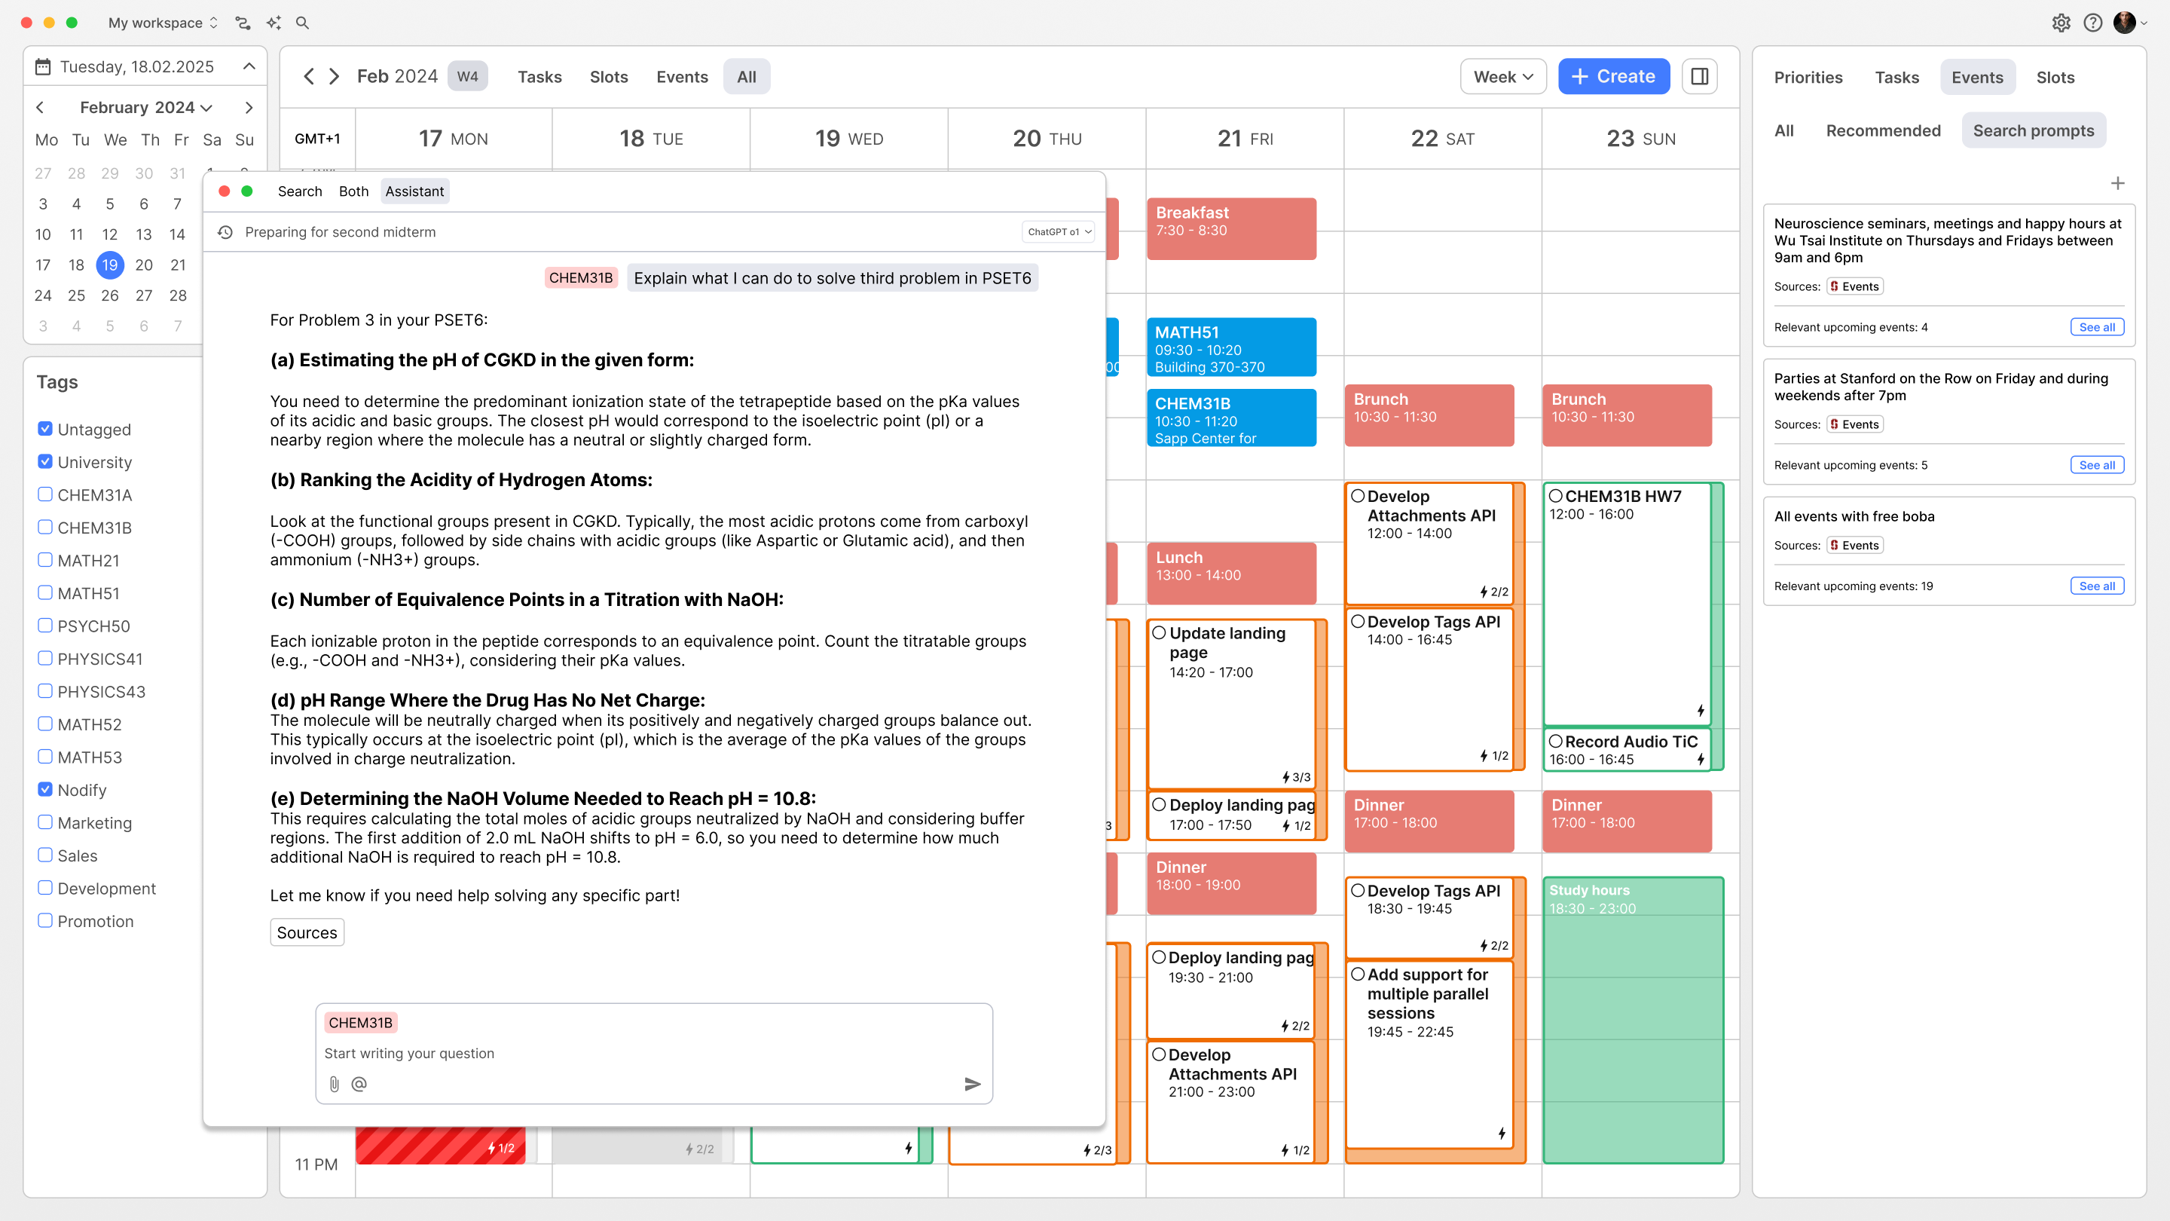Send the question with arrow icon
Screen dimensions: 2170x1221
972,1085
